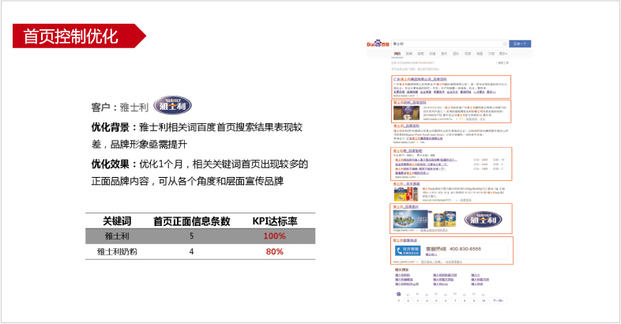The height and width of the screenshot is (324, 621).
Task: Click the 下一页 next page button
Action: click(497, 300)
